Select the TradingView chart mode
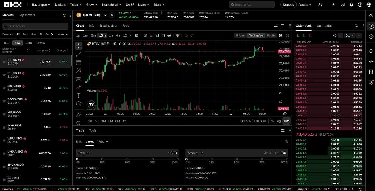Image resolution: width=375 pixels, height=191 pixels. 256,35
